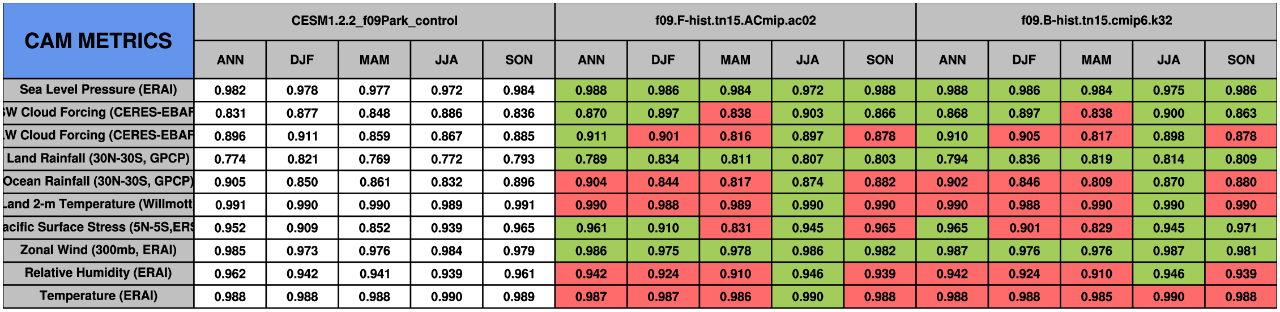Select the red cell showing 0.831
The image size is (1280, 312).
tap(735, 228)
